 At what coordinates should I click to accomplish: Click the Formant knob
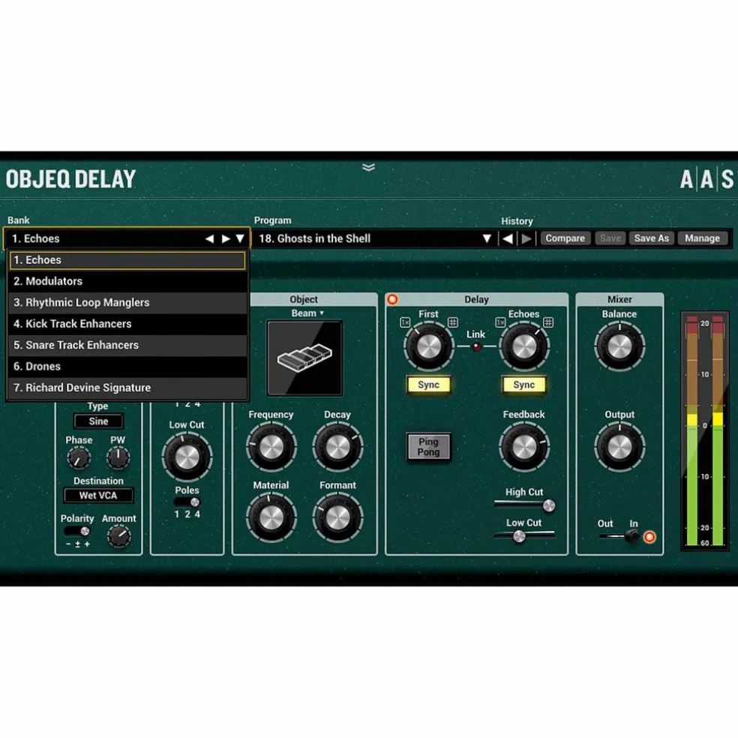point(337,517)
